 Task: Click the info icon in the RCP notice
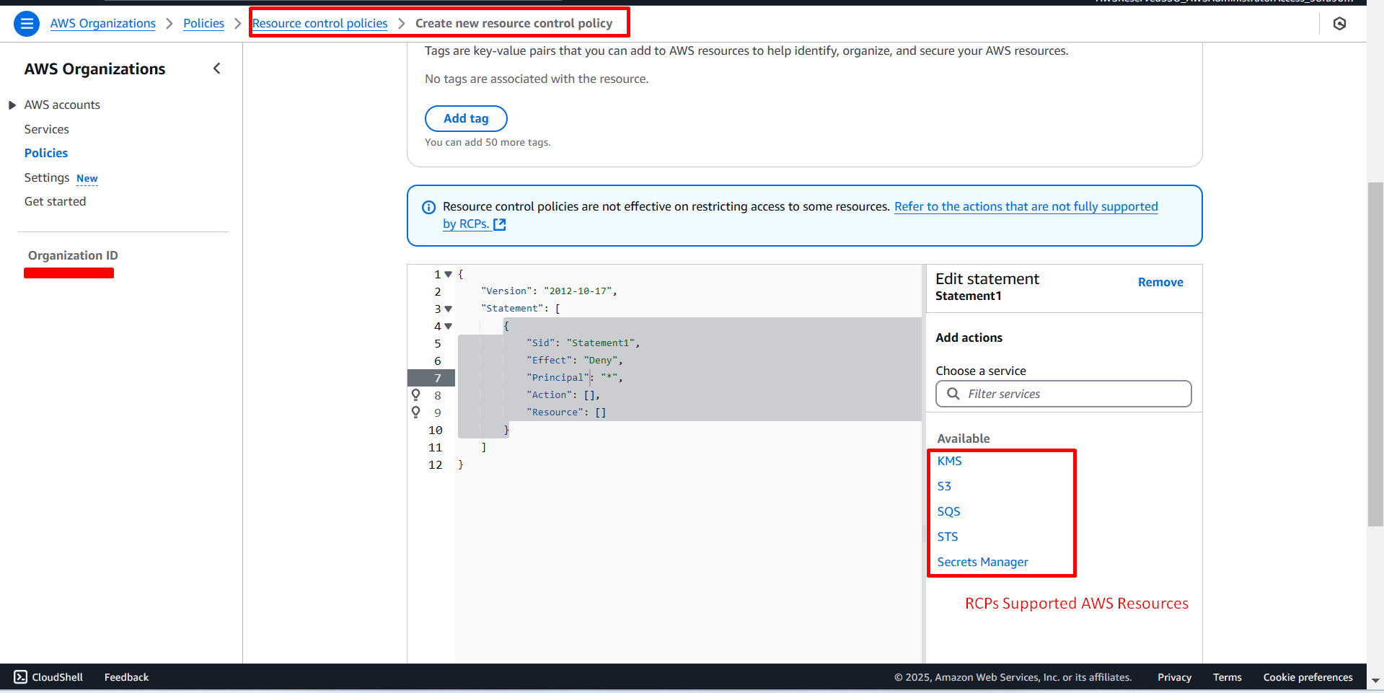[428, 207]
